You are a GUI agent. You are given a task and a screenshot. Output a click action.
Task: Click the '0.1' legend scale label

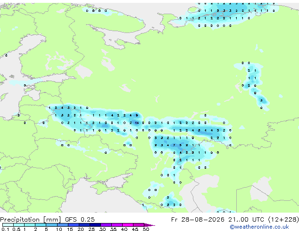pos(5,229)
